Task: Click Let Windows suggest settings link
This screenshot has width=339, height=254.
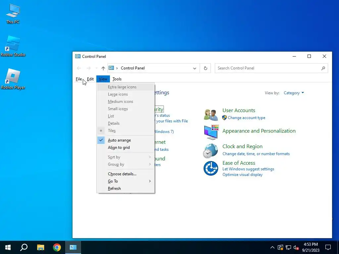Action: click(248, 169)
